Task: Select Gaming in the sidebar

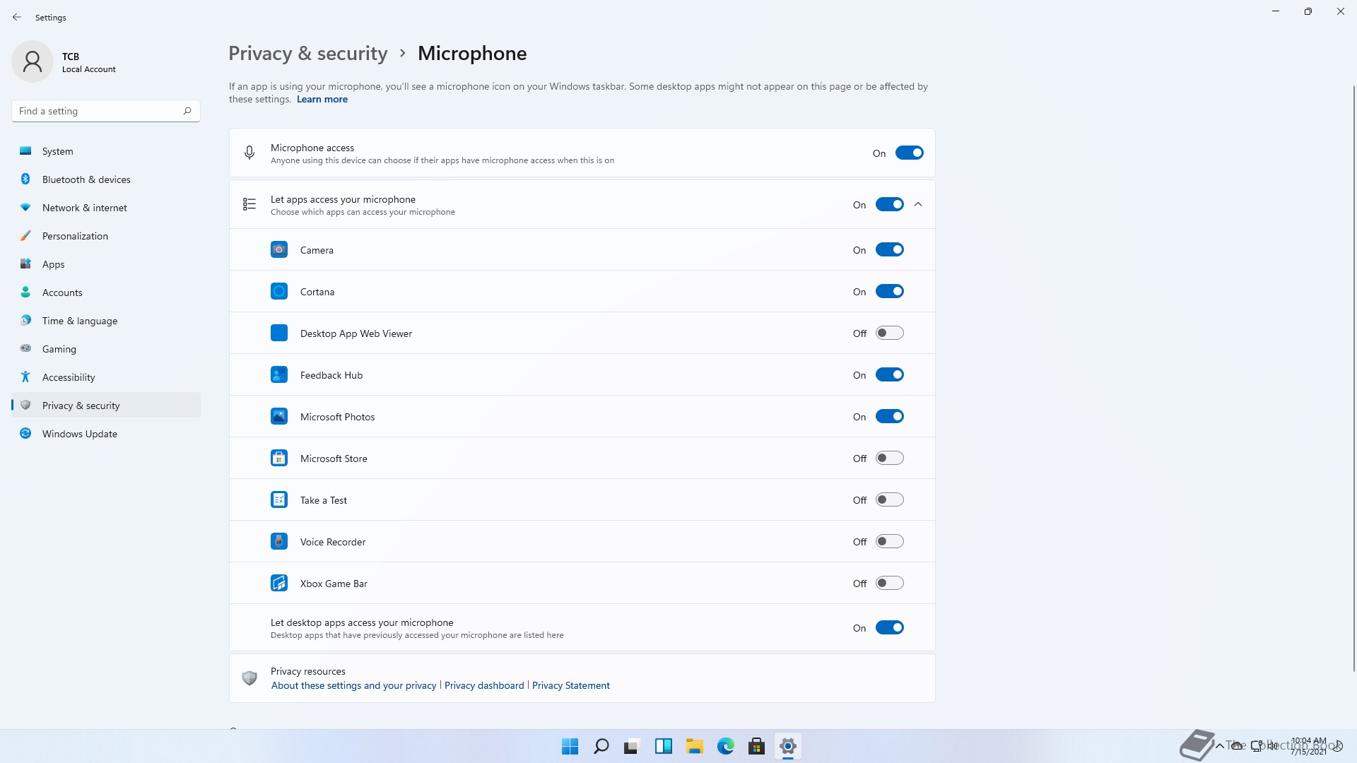Action: 106,349
